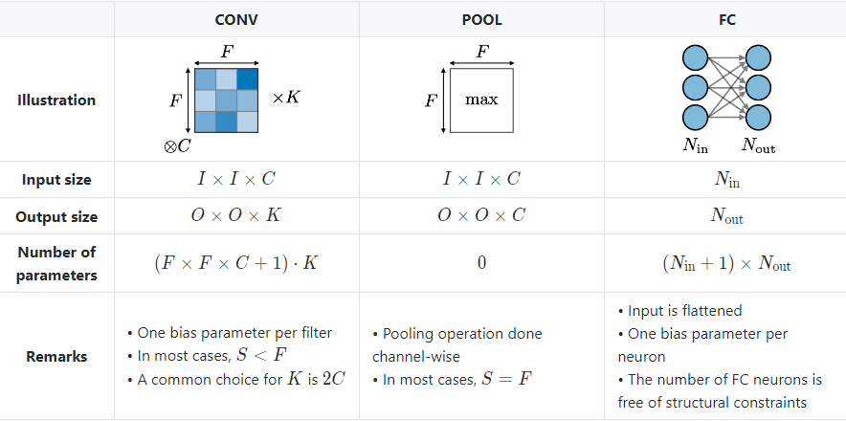The height and width of the screenshot is (421, 846).
Task: Click the CONV output size O×O×K
Action: pos(236,216)
